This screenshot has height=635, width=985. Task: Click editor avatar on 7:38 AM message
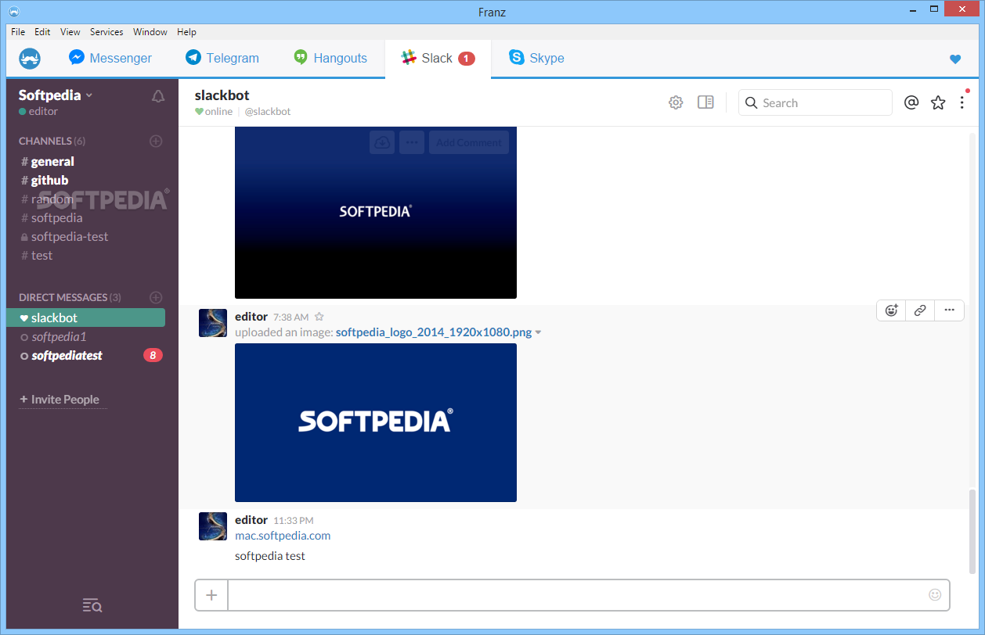pyautogui.click(x=213, y=323)
